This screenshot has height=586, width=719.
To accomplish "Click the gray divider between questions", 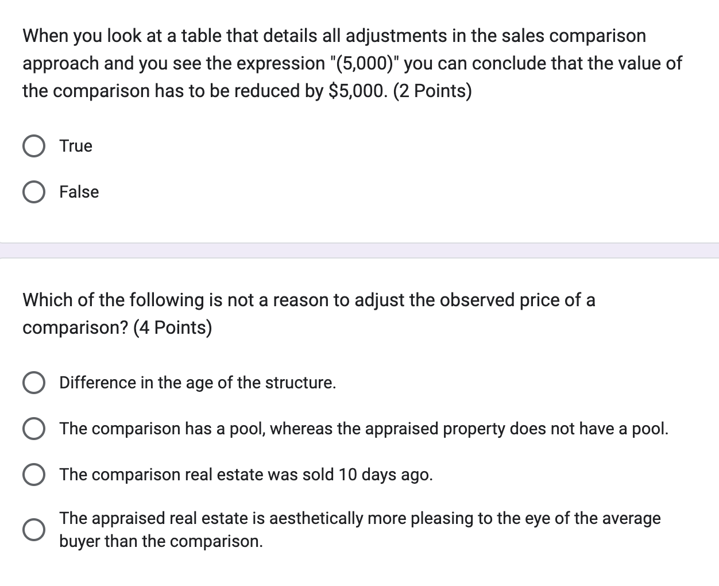I will pos(360,250).
